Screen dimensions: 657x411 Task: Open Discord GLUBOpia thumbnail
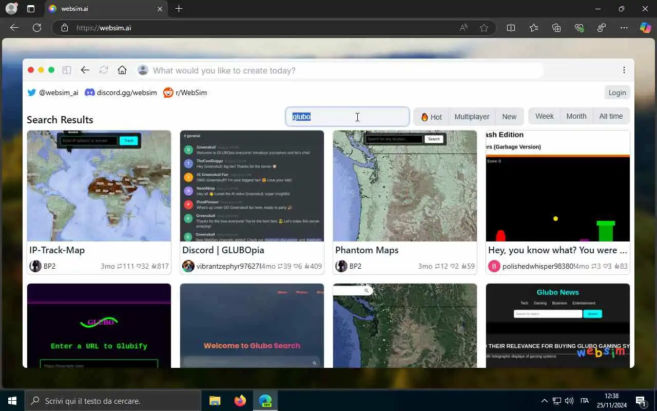[252, 185]
